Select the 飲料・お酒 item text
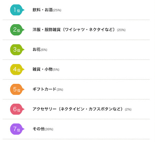The height and width of the screenshot is (142, 155). tap(43, 10)
